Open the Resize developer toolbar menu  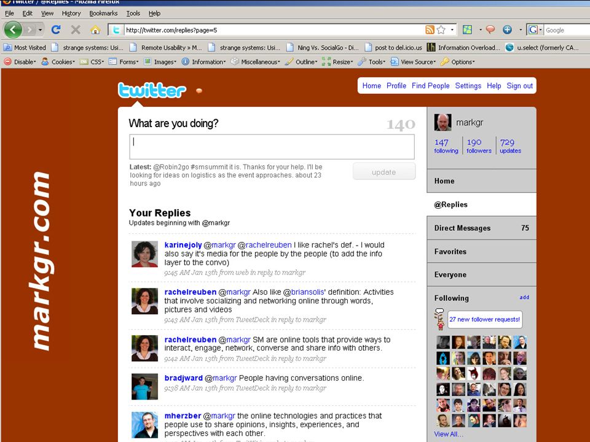(337, 61)
